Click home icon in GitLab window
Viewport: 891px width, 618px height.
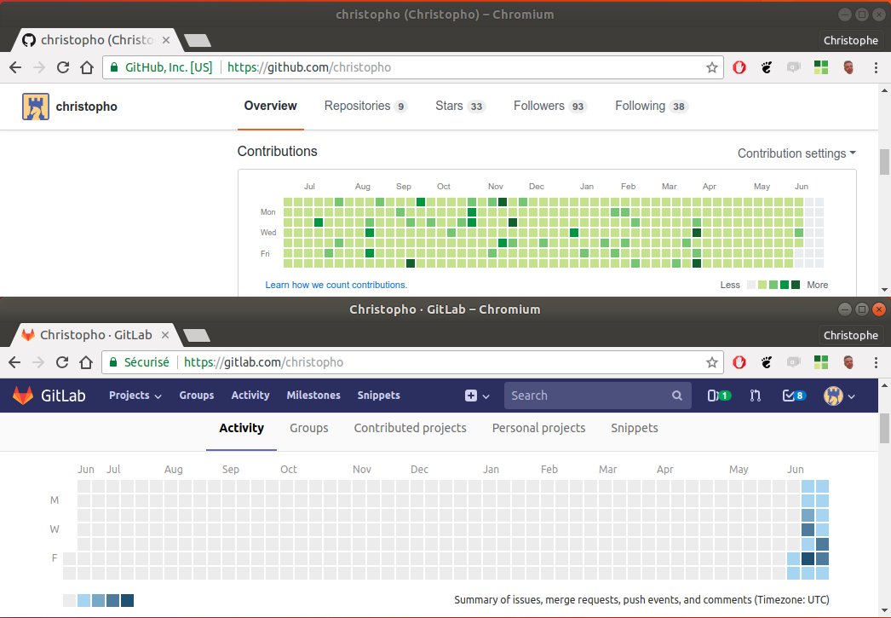click(x=86, y=363)
